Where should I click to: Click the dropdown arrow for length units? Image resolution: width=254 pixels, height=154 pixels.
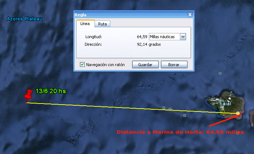(x=183, y=37)
